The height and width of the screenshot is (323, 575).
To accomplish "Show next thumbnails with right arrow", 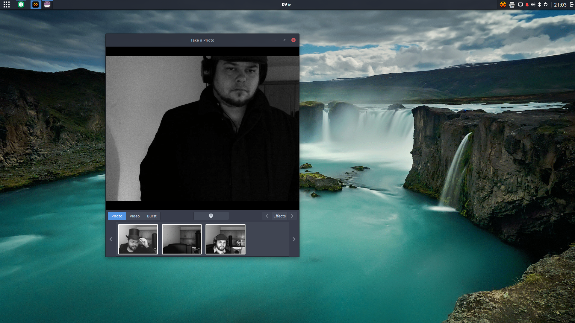I will (294, 239).
